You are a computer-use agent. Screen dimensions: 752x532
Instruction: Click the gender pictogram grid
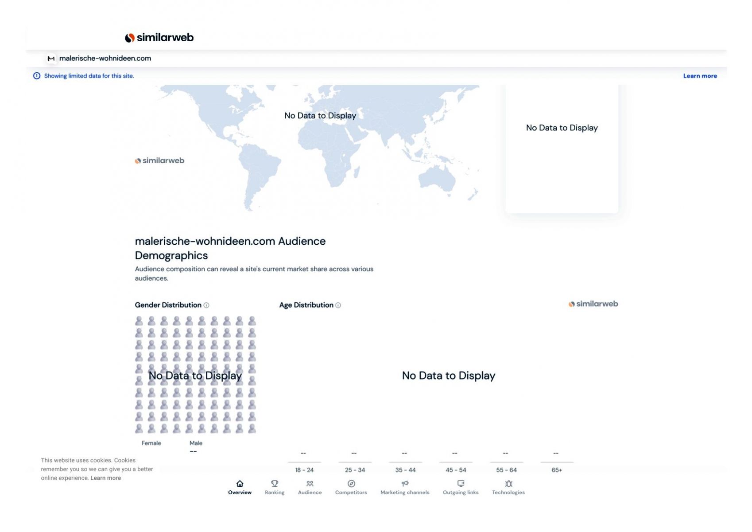195,375
